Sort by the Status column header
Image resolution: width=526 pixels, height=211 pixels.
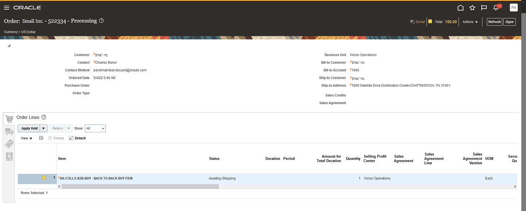tap(214, 158)
